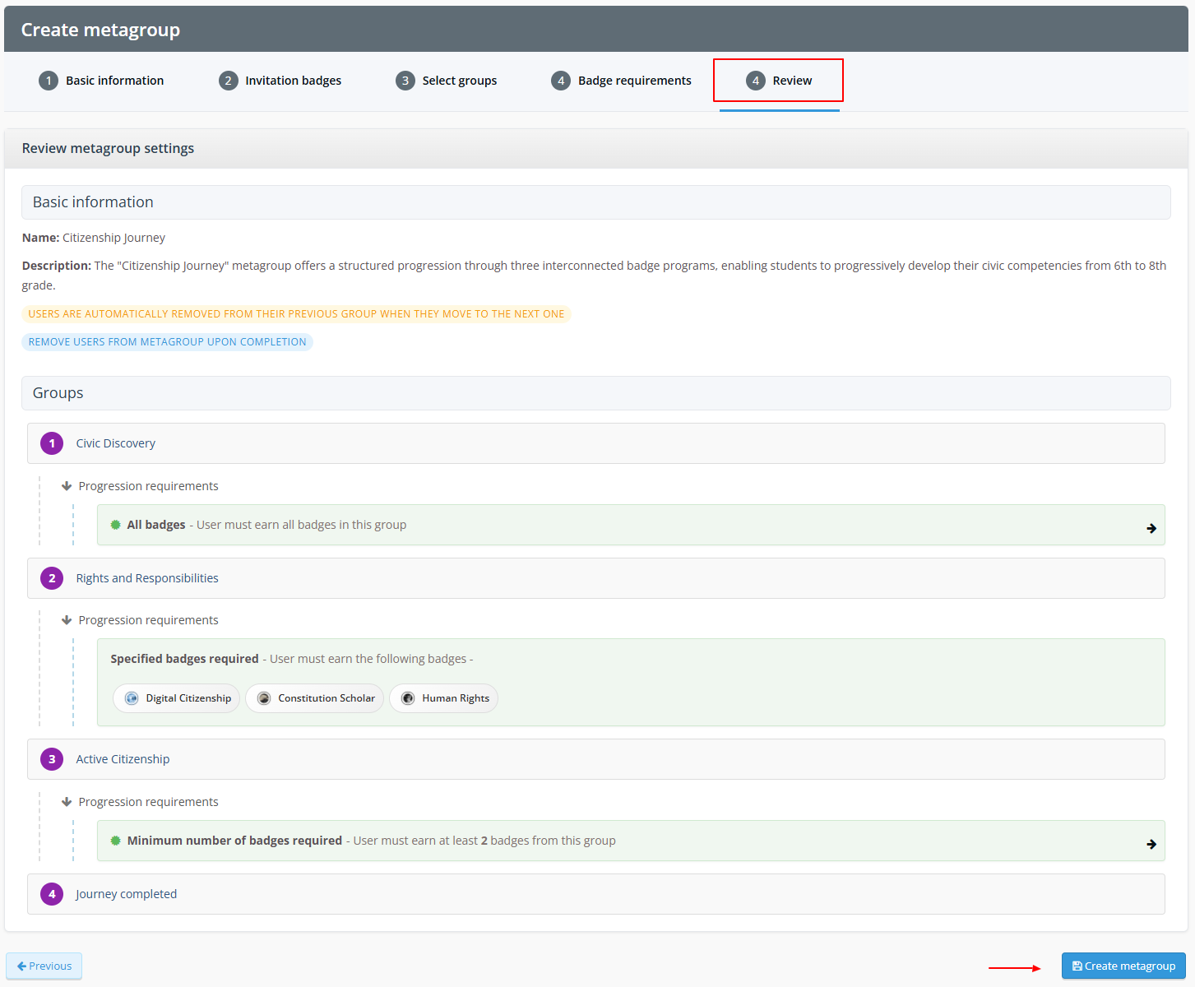Click the Journey completed group row
The image size is (1195, 987).
click(596, 894)
